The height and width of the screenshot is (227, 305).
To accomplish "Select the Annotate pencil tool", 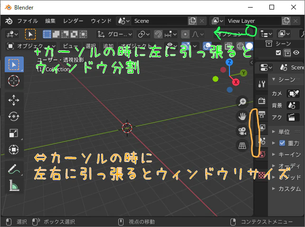I will (x=14, y=169).
